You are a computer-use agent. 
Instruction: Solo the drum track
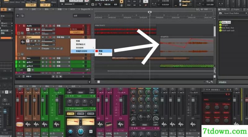point(46,37)
